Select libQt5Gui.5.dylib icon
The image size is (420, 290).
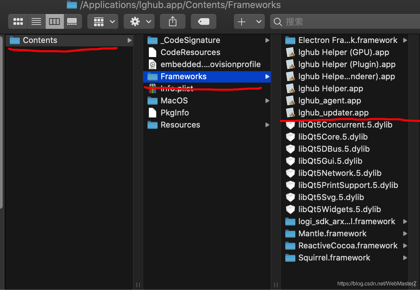(290, 161)
